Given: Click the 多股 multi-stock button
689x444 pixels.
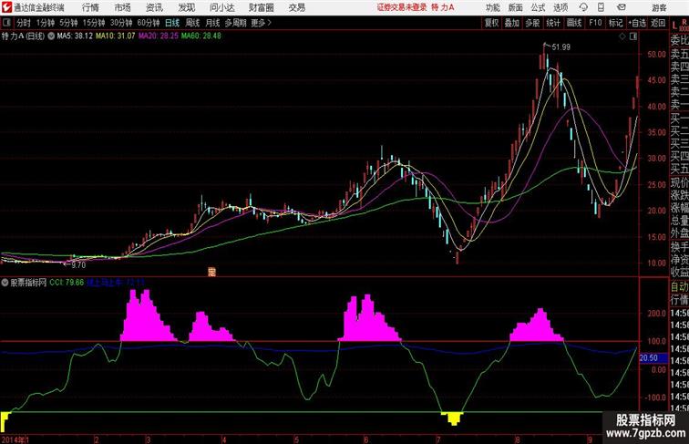Looking at the screenshot, I should click(x=532, y=23).
